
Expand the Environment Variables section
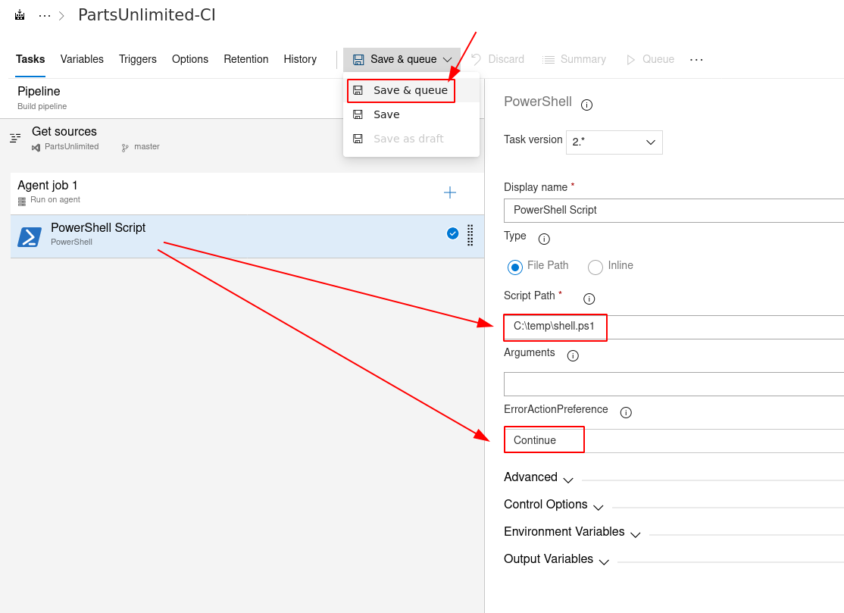(572, 532)
